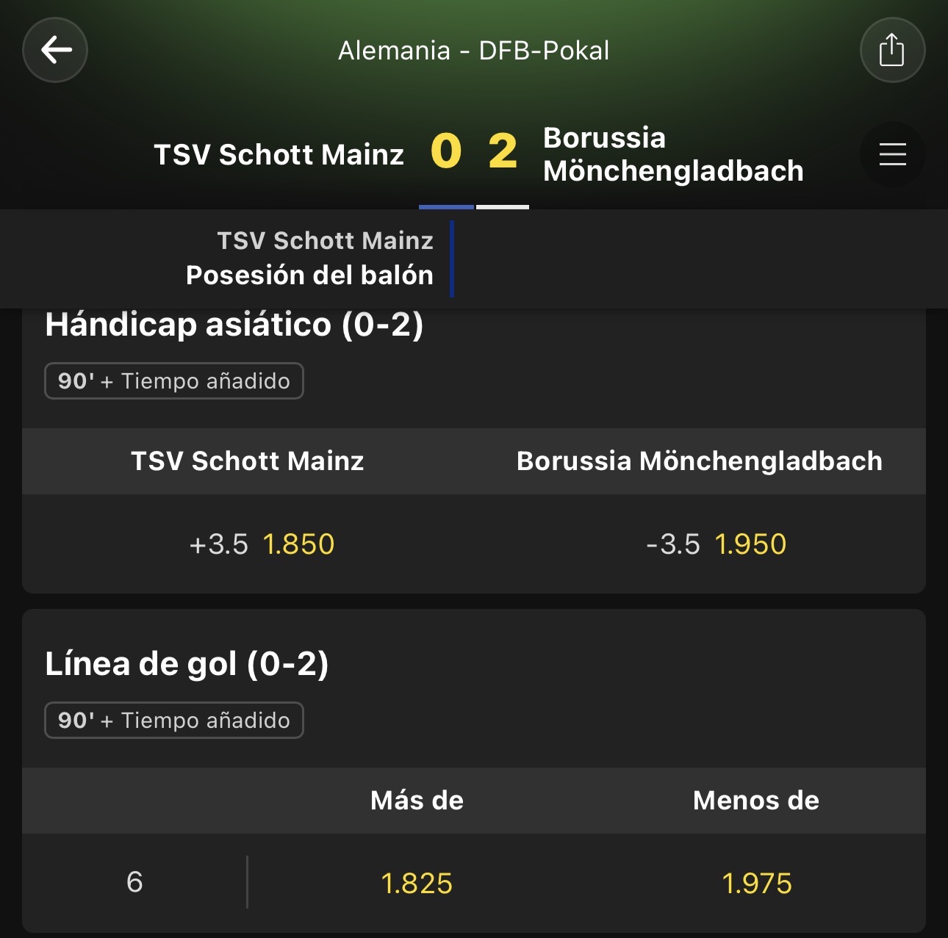This screenshot has height=938, width=948.
Task: Open the hamburger menu icon
Action: [892, 154]
